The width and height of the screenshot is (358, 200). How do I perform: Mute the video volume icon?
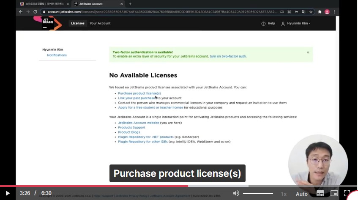coord(236,193)
